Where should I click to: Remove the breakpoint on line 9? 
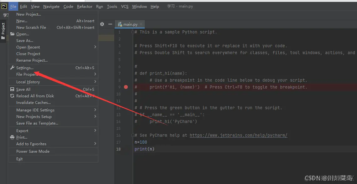(x=126, y=87)
